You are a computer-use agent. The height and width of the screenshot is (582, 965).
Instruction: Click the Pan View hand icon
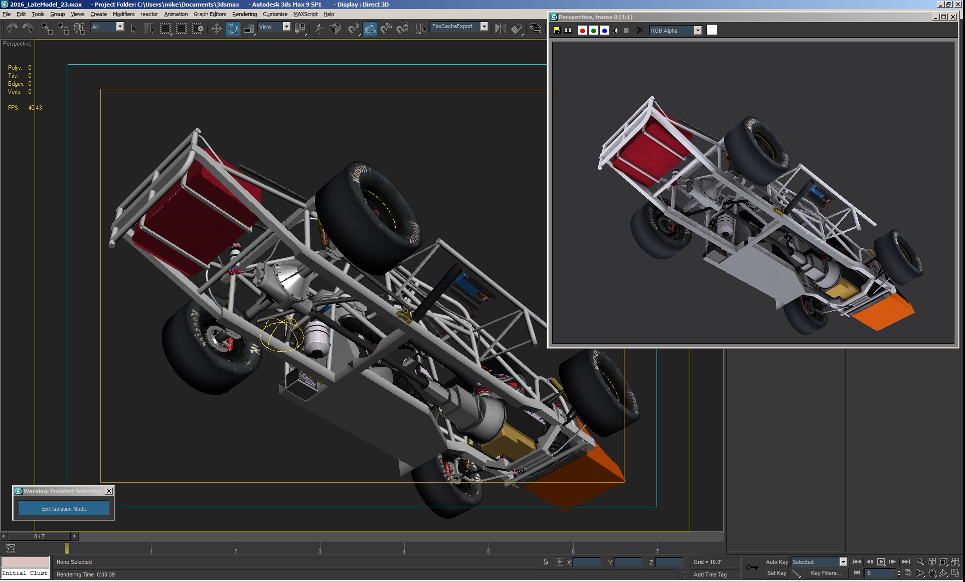932,573
